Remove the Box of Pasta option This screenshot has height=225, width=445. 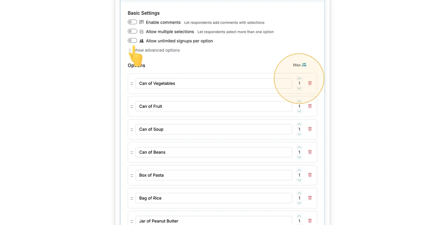[x=310, y=175]
